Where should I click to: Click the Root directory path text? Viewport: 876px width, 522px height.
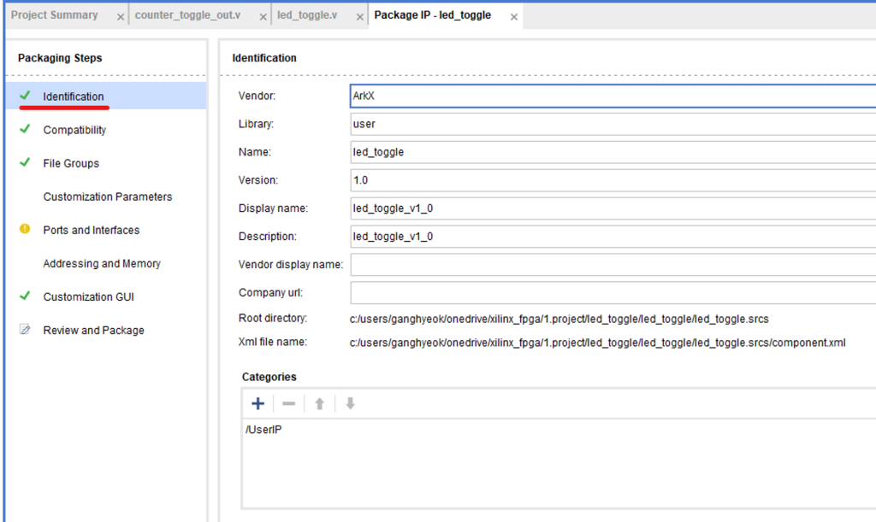[559, 319]
